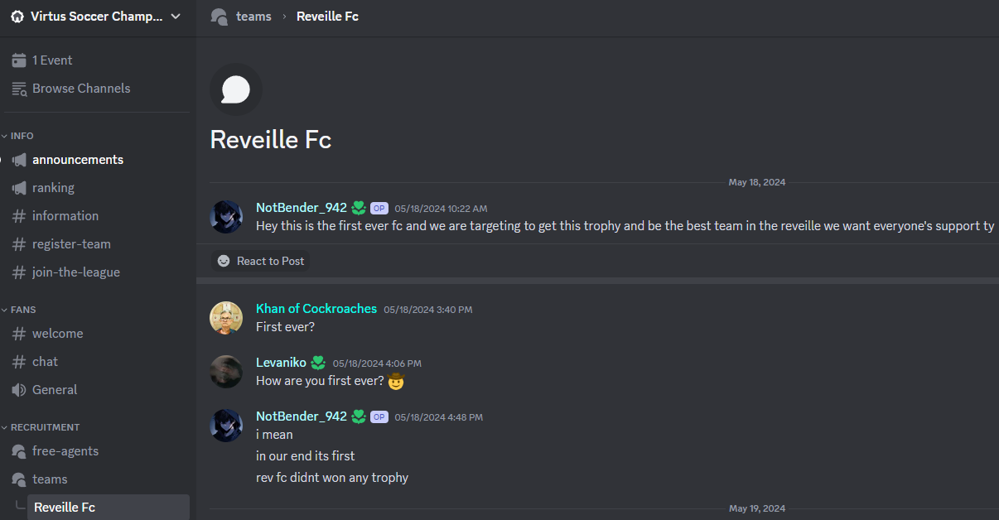Collapse the RECRUITMENT category
Image resolution: width=999 pixels, height=520 pixels.
[45, 427]
